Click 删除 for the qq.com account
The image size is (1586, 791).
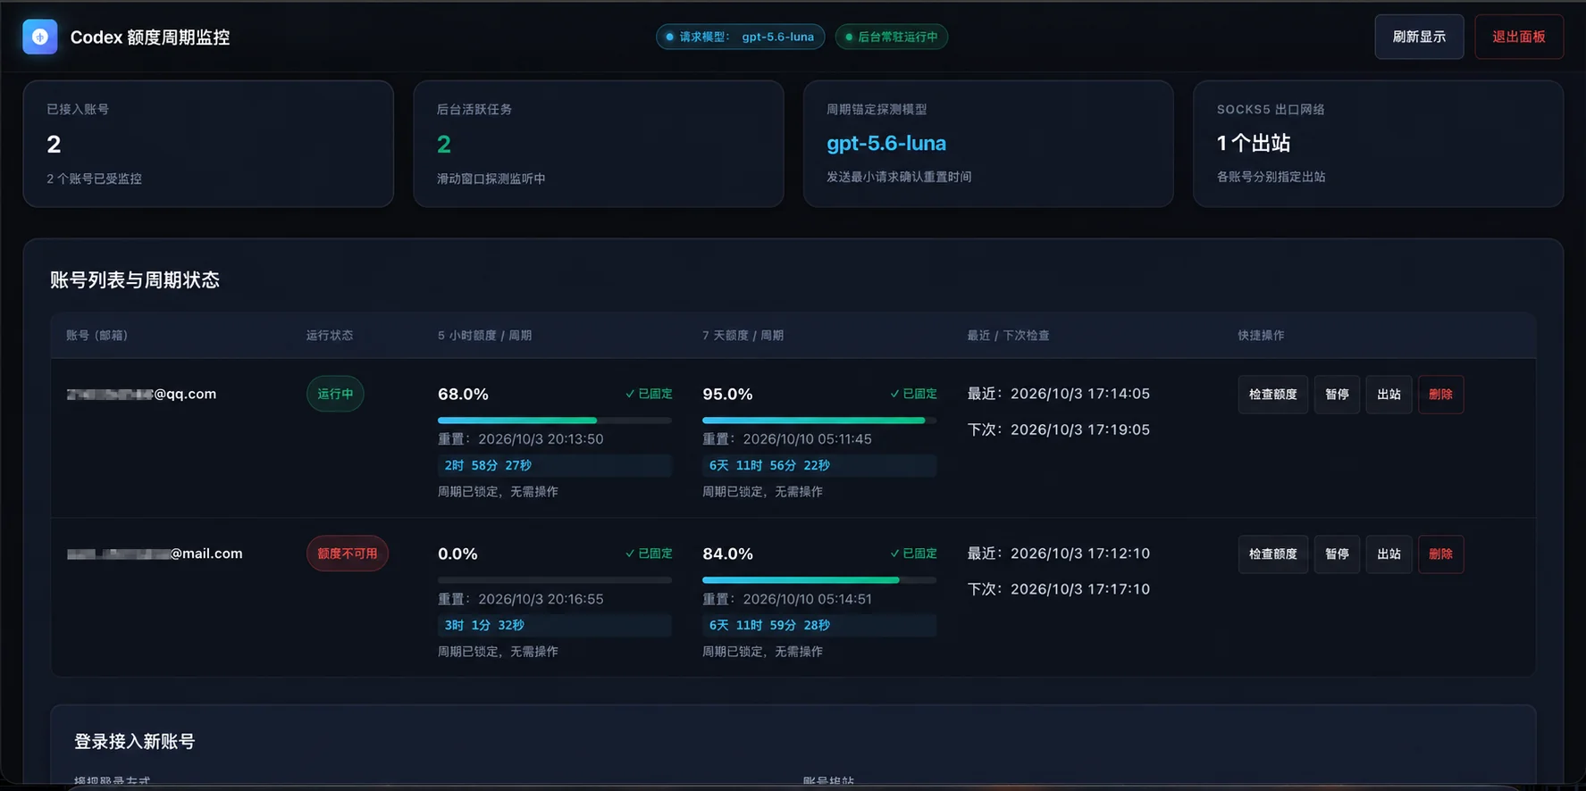click(1440, 394)
